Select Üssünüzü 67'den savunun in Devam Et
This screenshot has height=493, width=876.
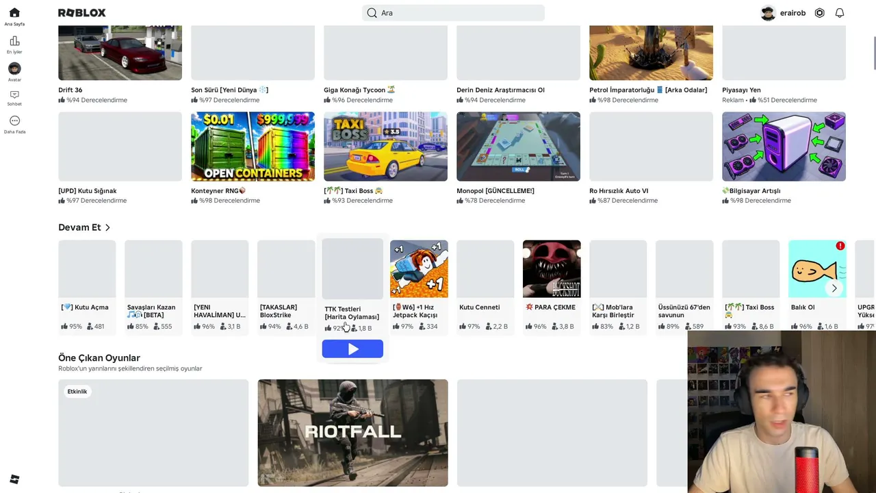tap(684, 286)
